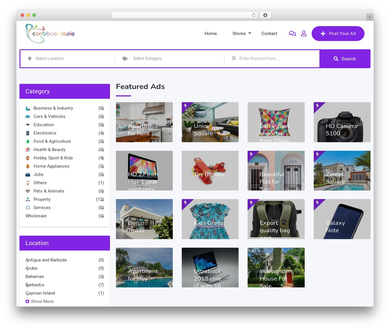
Task: Open the Contact page
Action: (269, 33)
